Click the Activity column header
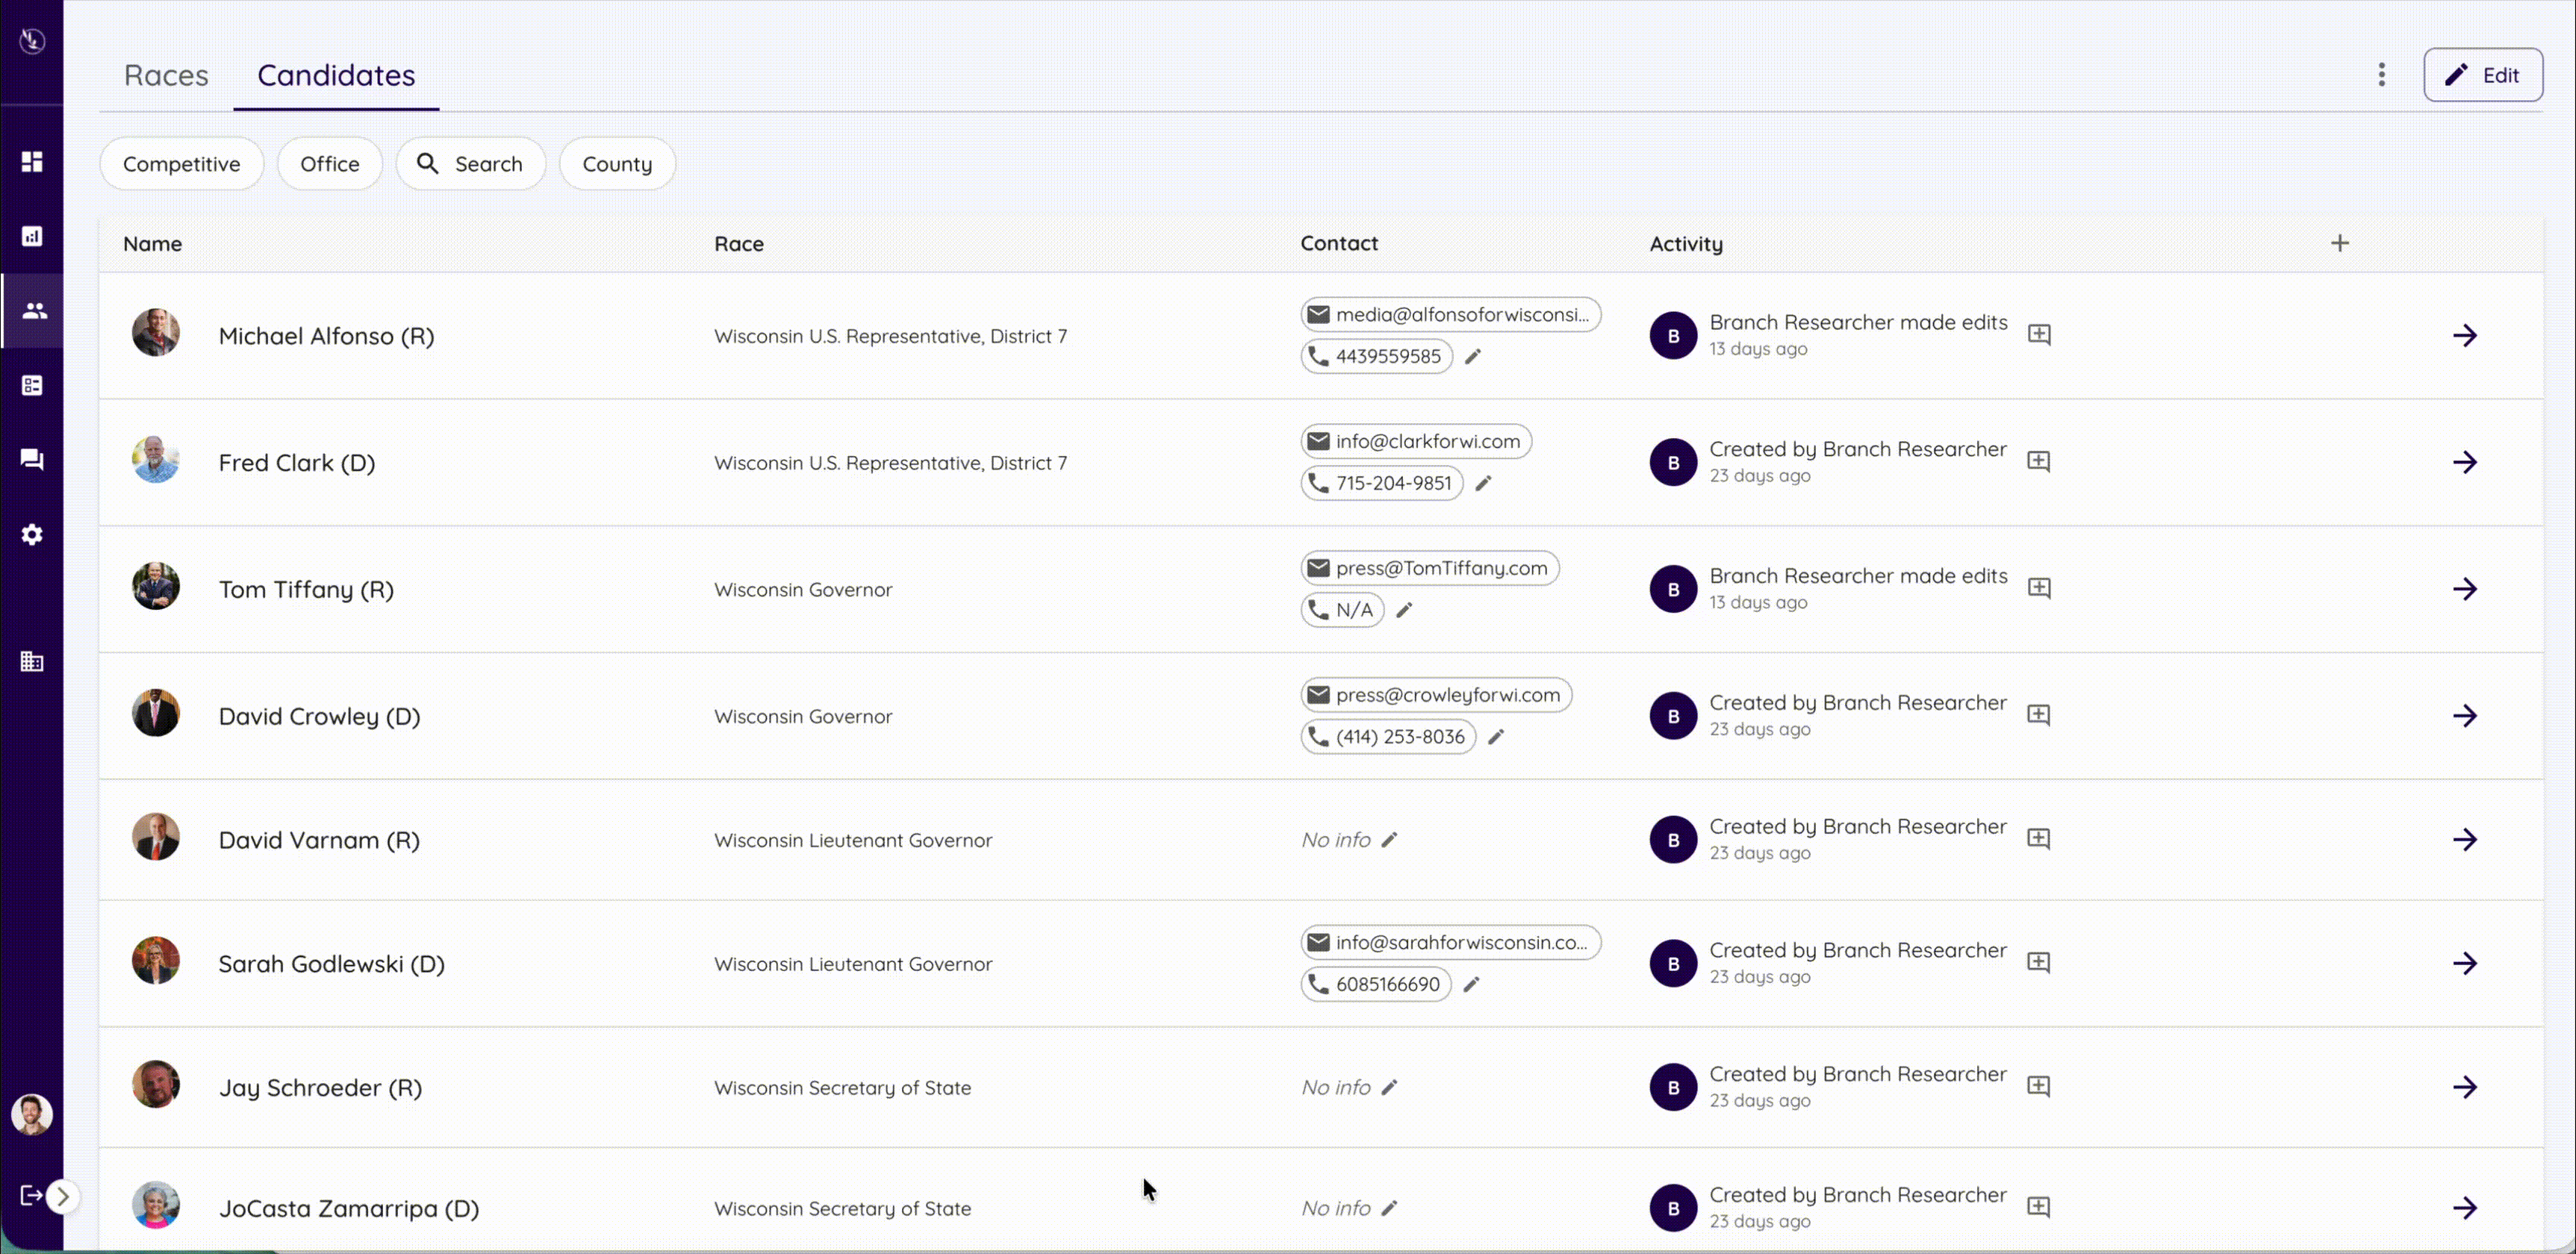Screen dimensions: 2576x1254 point(1686,244)
